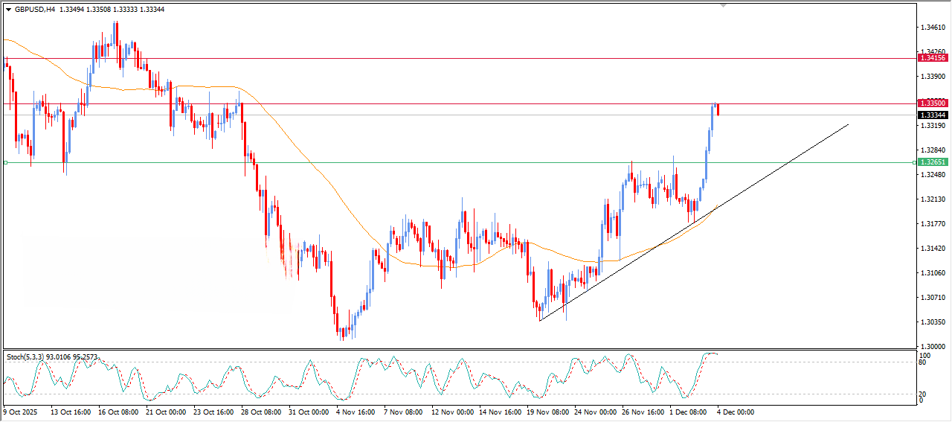Click the black 1.33344 current price label
The width and height of the screenshot is (952, 422).
click(933, 115)
